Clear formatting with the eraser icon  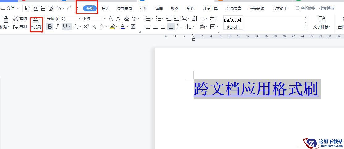coord(126,18)
